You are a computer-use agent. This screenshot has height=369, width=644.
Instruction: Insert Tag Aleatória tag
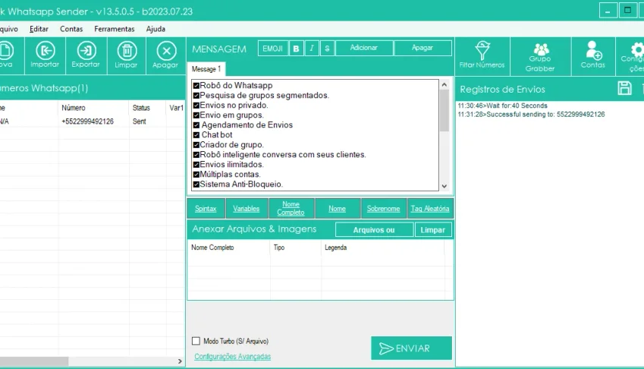430,209
